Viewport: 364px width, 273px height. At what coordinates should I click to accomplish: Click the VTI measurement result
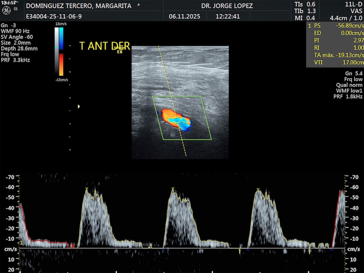335,62
